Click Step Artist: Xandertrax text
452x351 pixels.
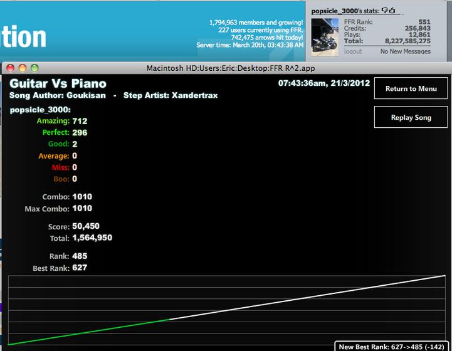171,95
